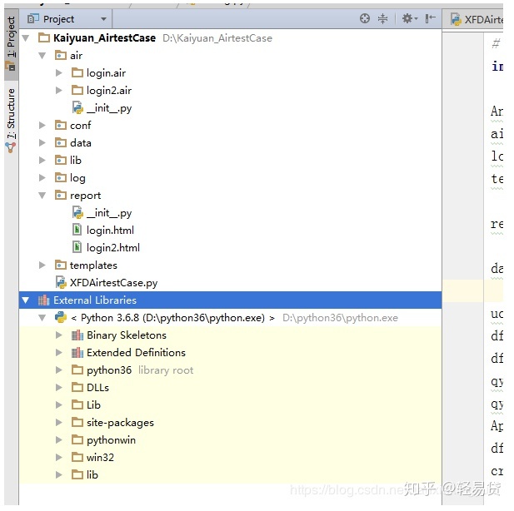Expand the data folder arrow

[42, 143]
